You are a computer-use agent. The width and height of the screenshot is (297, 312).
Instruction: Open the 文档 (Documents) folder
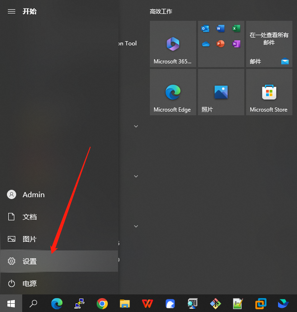coord(30,217)
